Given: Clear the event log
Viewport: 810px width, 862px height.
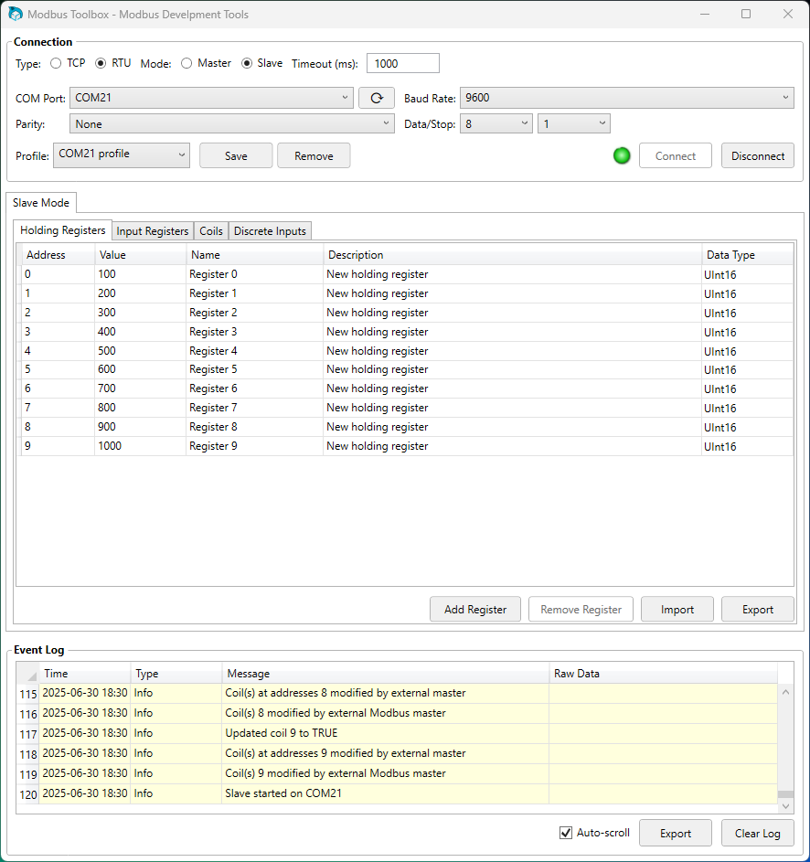Looking at the screenshot, I should [757, 833].
